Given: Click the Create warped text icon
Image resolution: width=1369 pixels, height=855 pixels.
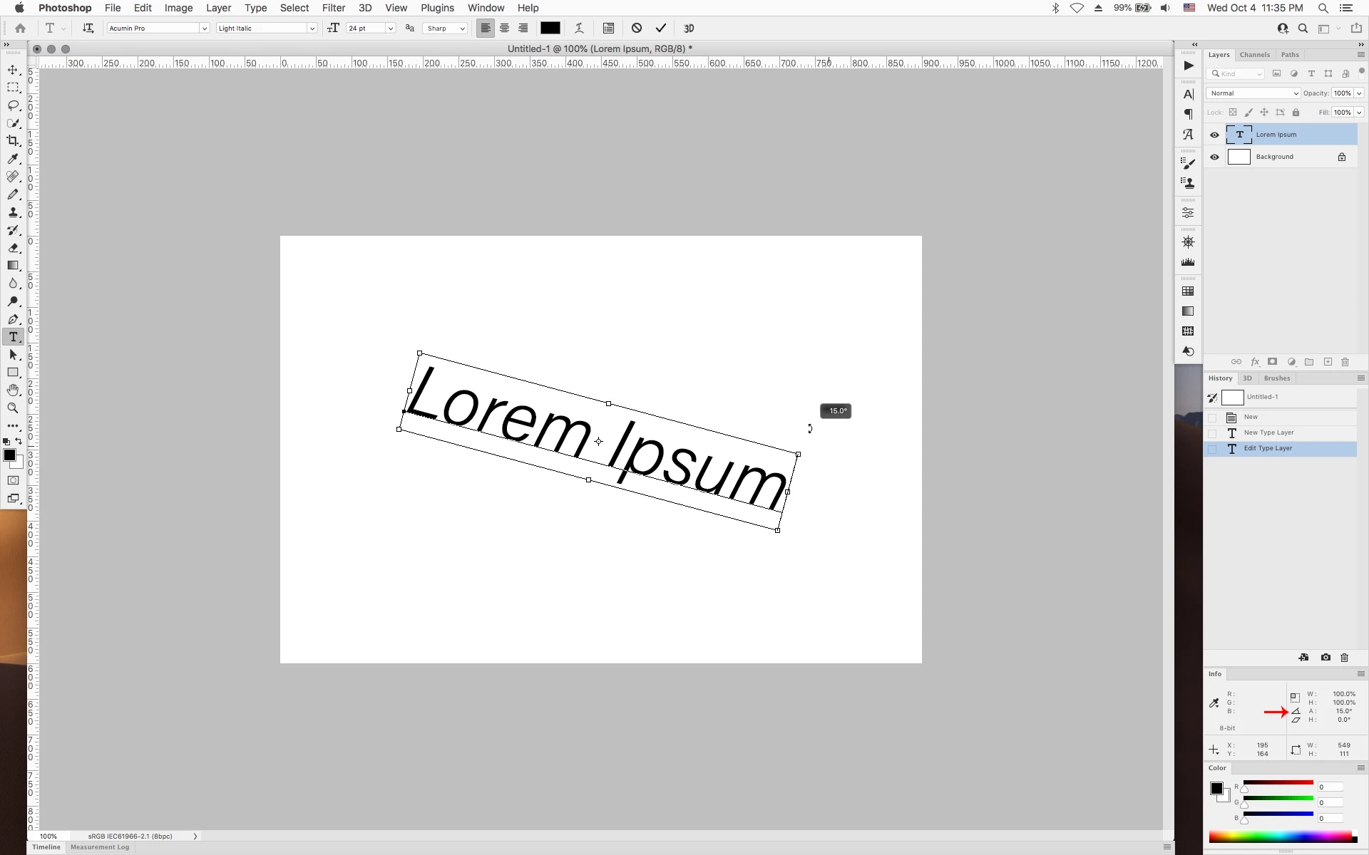Looking at the screenshot, I should pyautogui.click(x=579, y=28).
